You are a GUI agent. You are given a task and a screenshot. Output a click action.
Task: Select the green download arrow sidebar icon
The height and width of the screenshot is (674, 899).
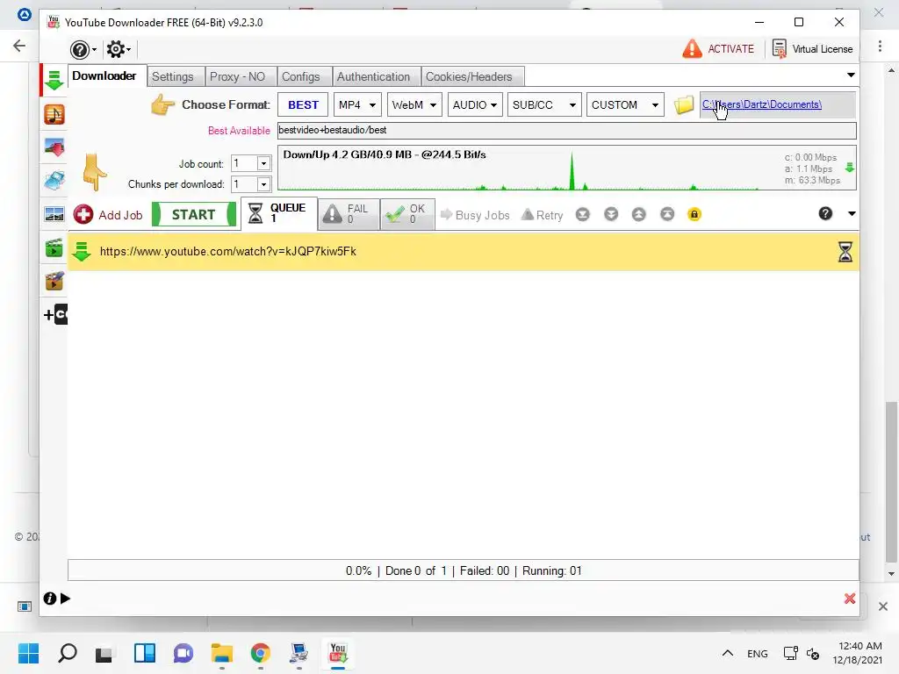pos(54,80)
